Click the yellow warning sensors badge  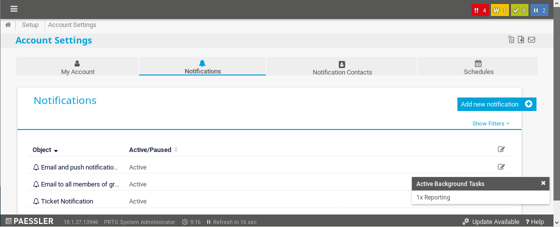click(499, 10)
